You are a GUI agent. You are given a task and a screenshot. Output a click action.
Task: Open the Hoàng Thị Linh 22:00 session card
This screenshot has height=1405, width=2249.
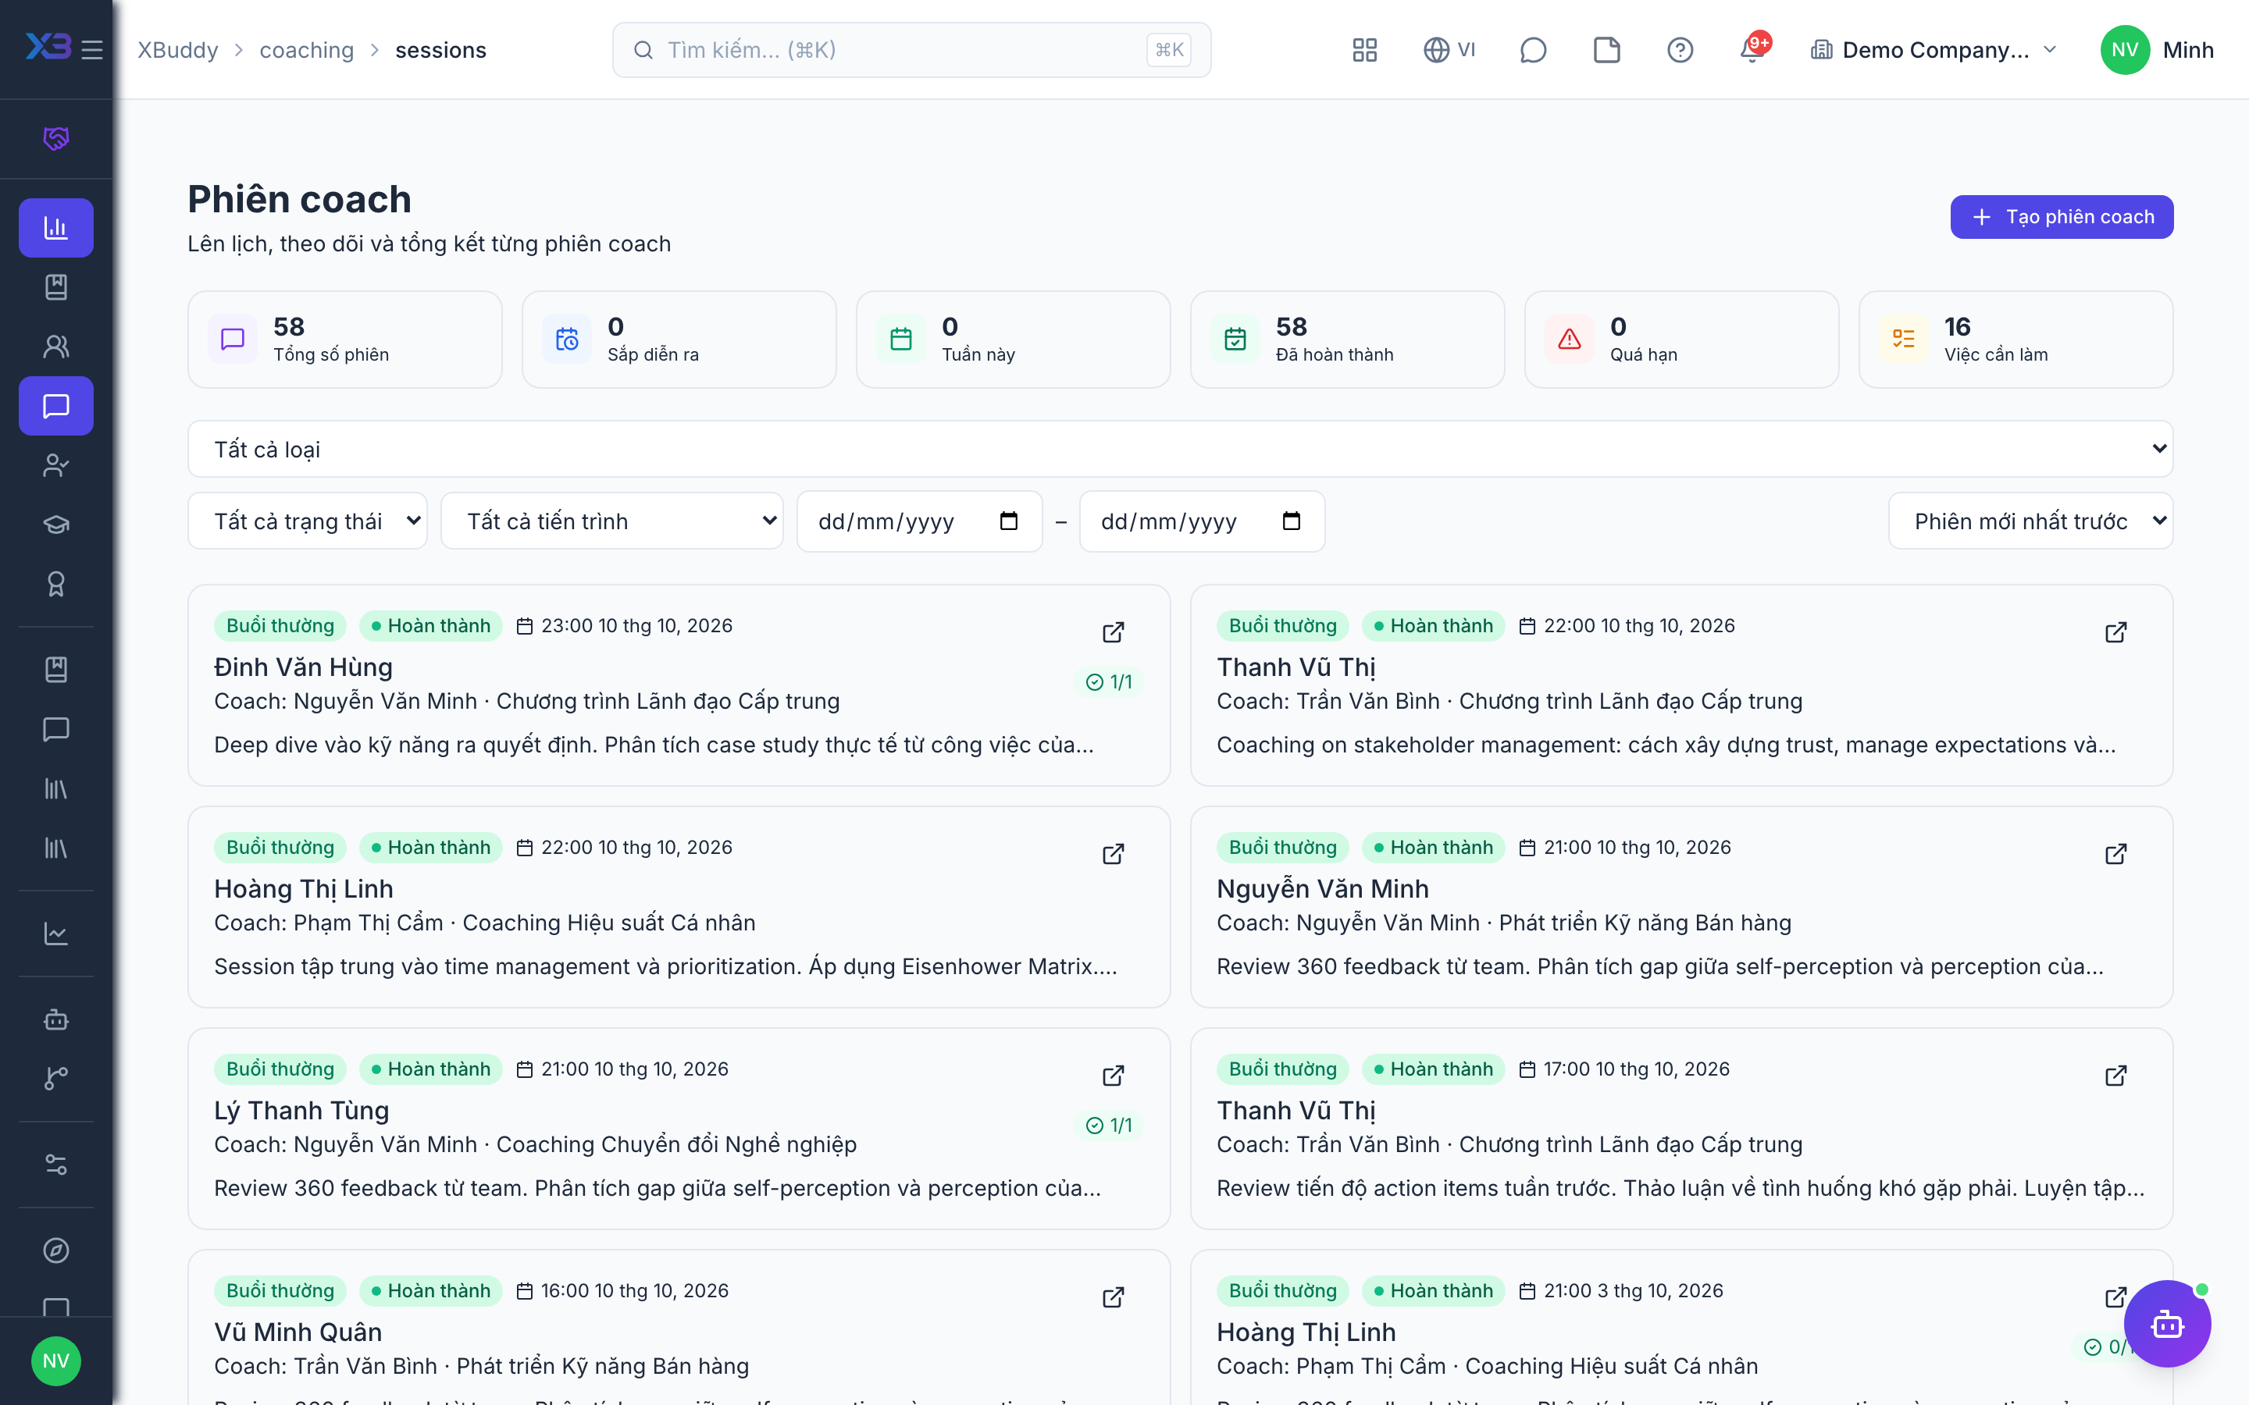click(679, 906)
